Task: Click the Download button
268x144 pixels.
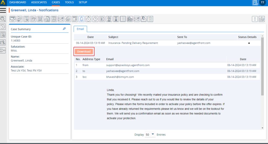Action: 84,52
